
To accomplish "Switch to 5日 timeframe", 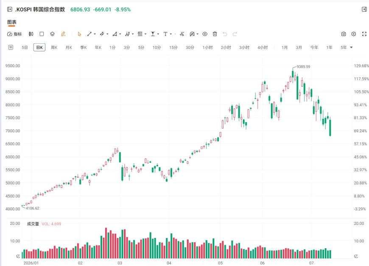I will pos(25,48).
